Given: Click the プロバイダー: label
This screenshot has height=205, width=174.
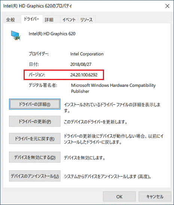Looking at the screenshot, I should tap(39, 54).
